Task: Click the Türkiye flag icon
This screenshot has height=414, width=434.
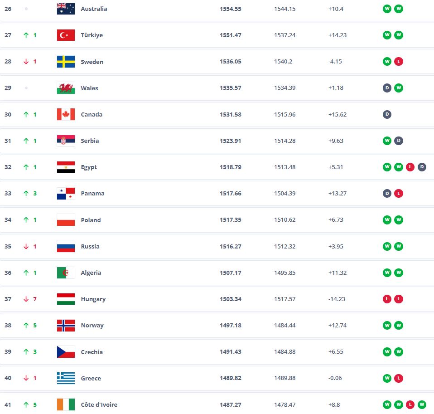Action: (66, 35)
